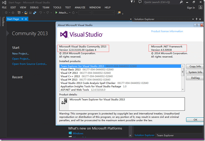205x141 pixels.
Task: Open the Refresh button dropdown arrow
Action: pos(77,13)
